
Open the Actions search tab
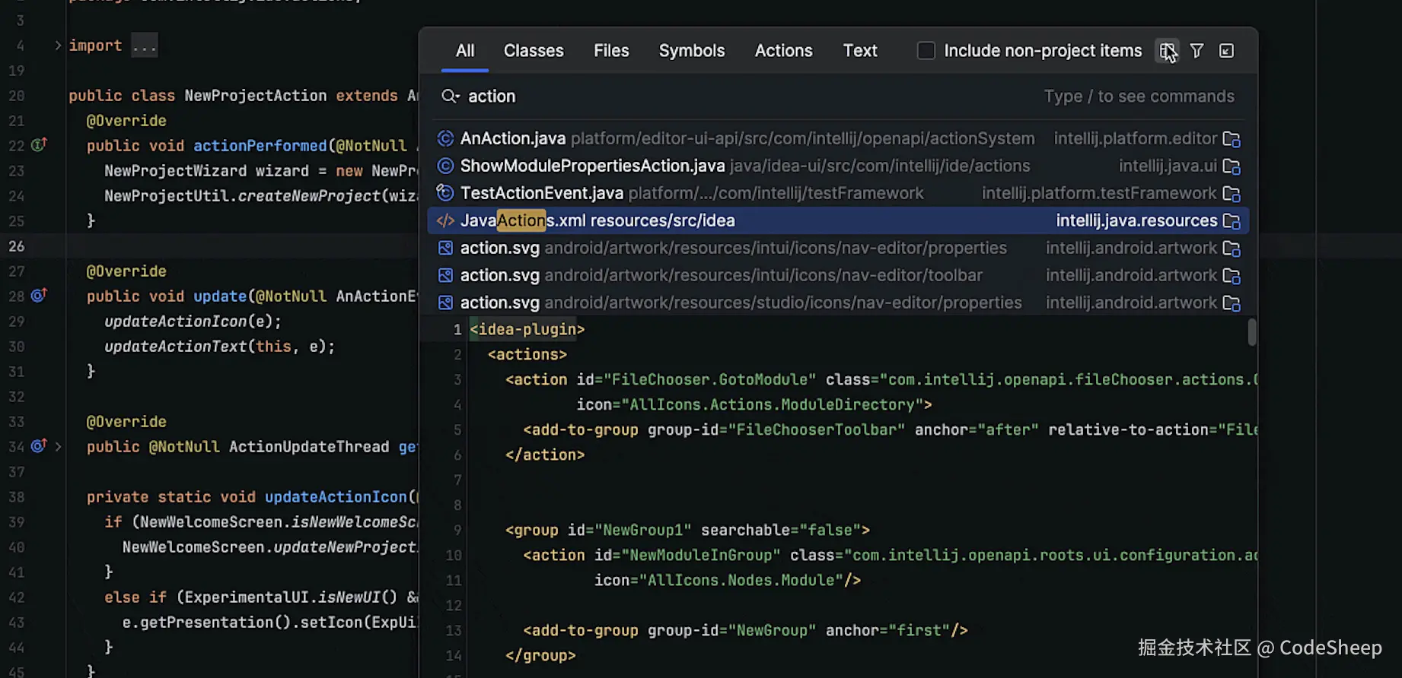point(783,51)
